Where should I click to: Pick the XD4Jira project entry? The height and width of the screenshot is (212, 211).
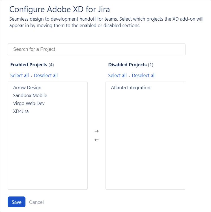(21, 111)
